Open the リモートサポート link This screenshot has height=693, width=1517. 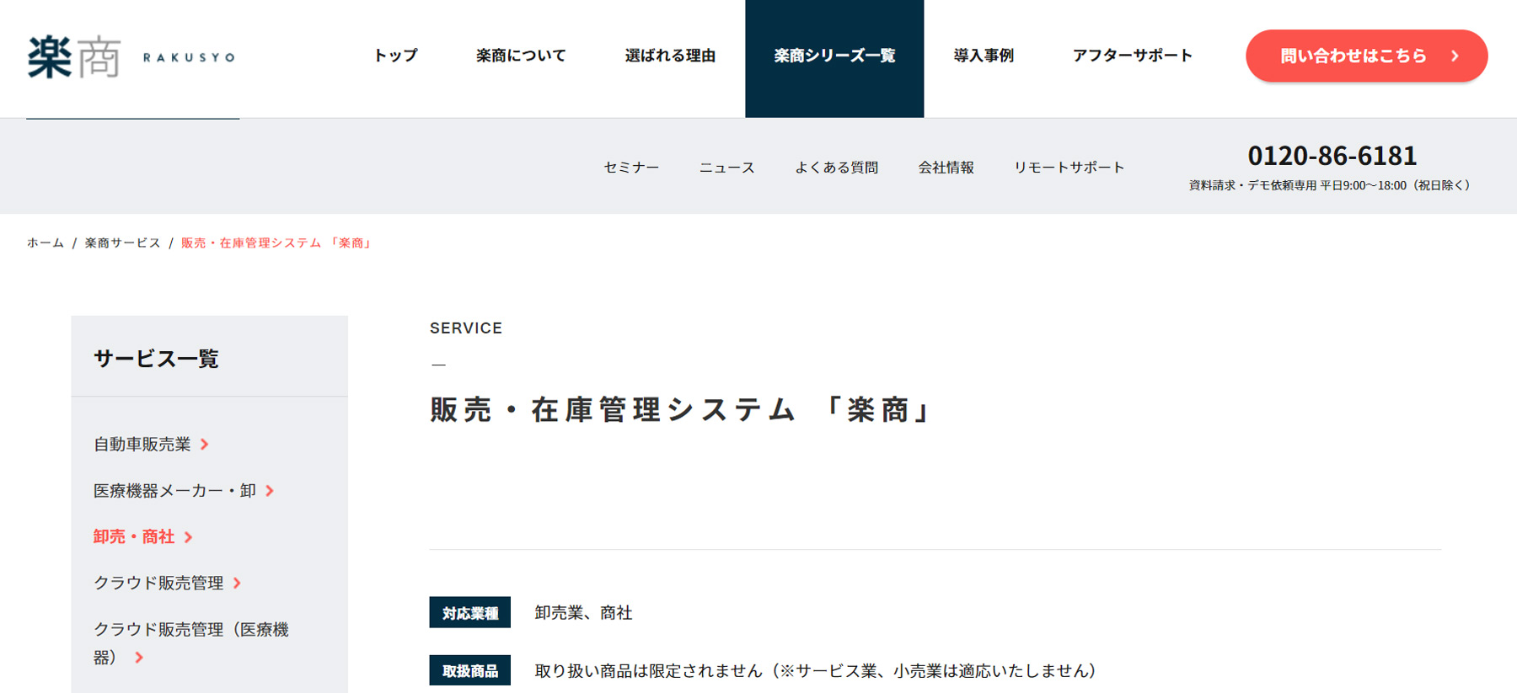tap(1069, 168)
